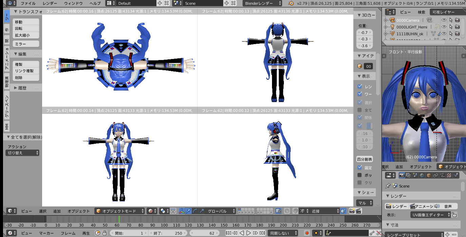
Task: Open オブジェクトモード mode dropdown
Action: click(x=119, y=211)
